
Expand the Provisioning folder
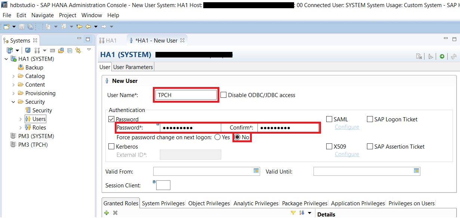13,93
